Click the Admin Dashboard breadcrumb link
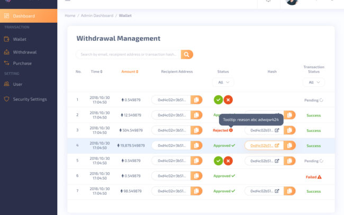 pyautogui.click(x=95, y=16)
